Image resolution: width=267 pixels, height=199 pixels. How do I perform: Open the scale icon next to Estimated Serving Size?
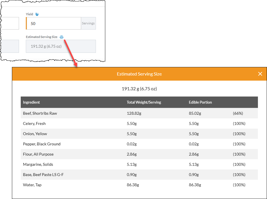(x=61, y=37)
